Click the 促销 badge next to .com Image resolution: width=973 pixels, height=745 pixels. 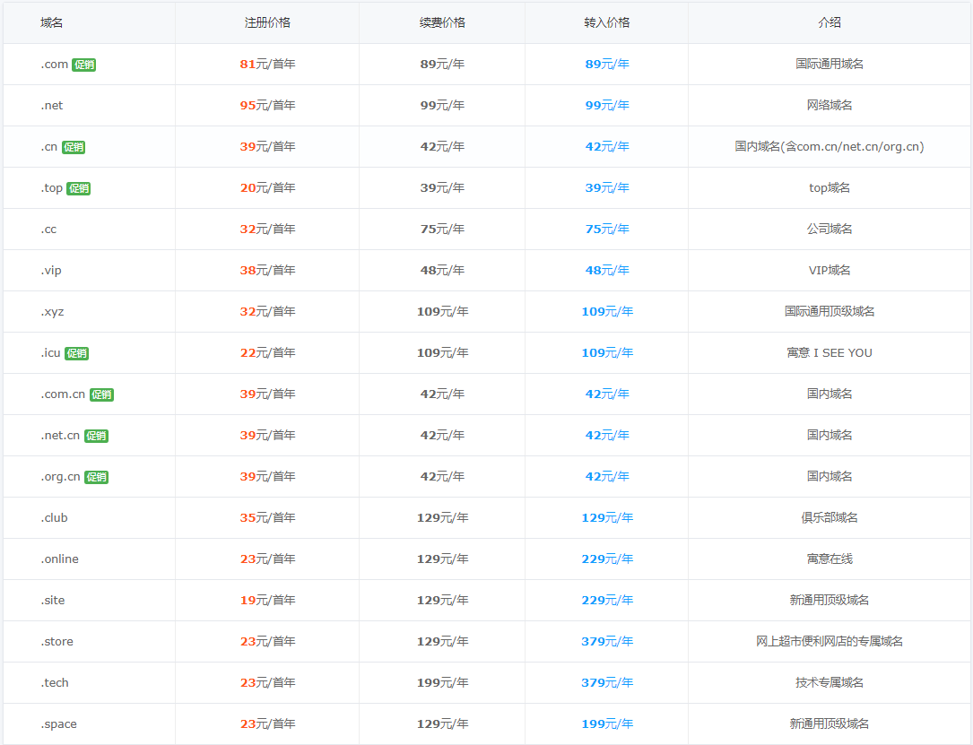point(84,65)
